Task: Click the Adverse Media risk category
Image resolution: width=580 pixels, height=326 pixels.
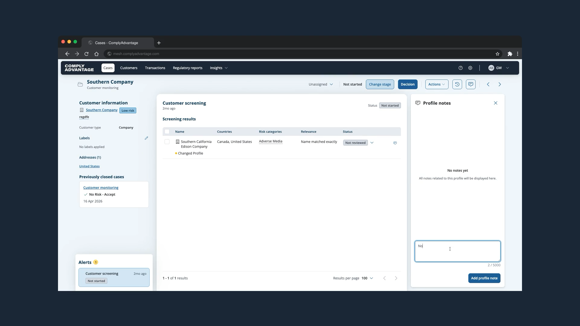Action: tap(270, 141)
